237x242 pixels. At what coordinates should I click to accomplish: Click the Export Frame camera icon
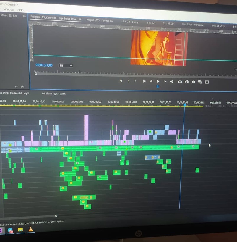[x=193, y=82]
